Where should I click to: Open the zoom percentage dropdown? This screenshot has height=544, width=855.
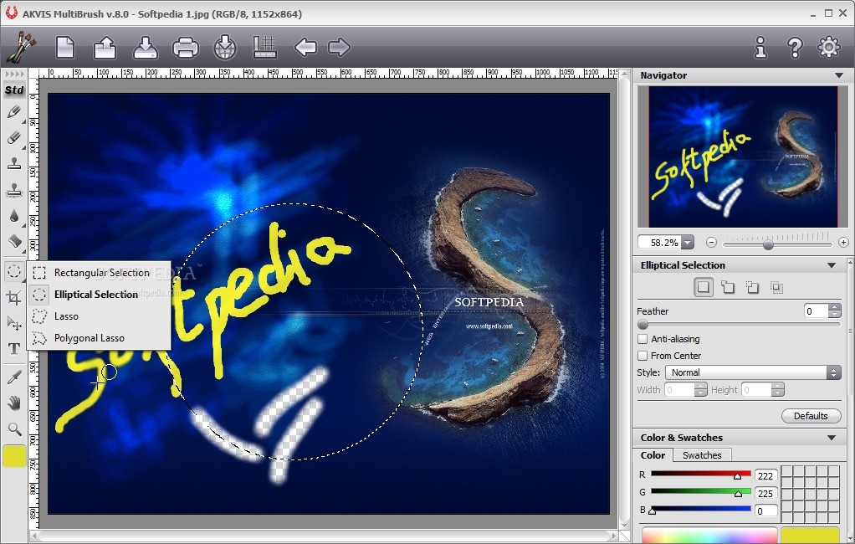[688, 242]
